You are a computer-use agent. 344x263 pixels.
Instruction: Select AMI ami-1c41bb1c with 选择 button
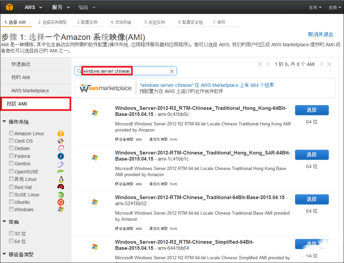pos(312,155)
